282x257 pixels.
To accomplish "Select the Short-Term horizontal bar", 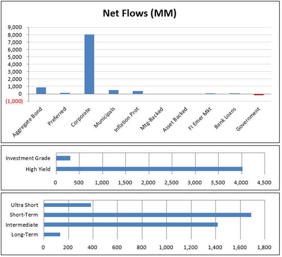I will click(147, 215).
